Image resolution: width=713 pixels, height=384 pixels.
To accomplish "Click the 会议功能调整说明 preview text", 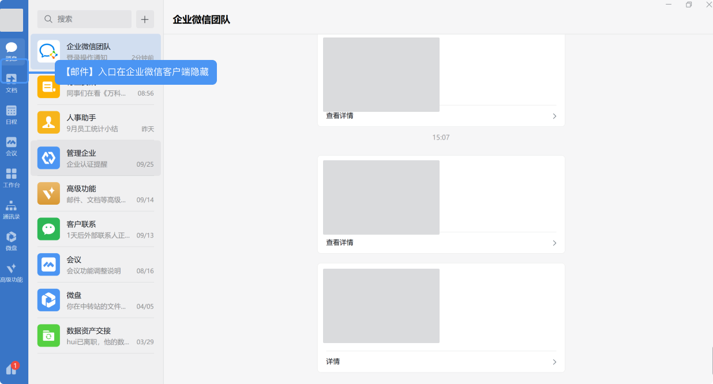I will [93, 271].
